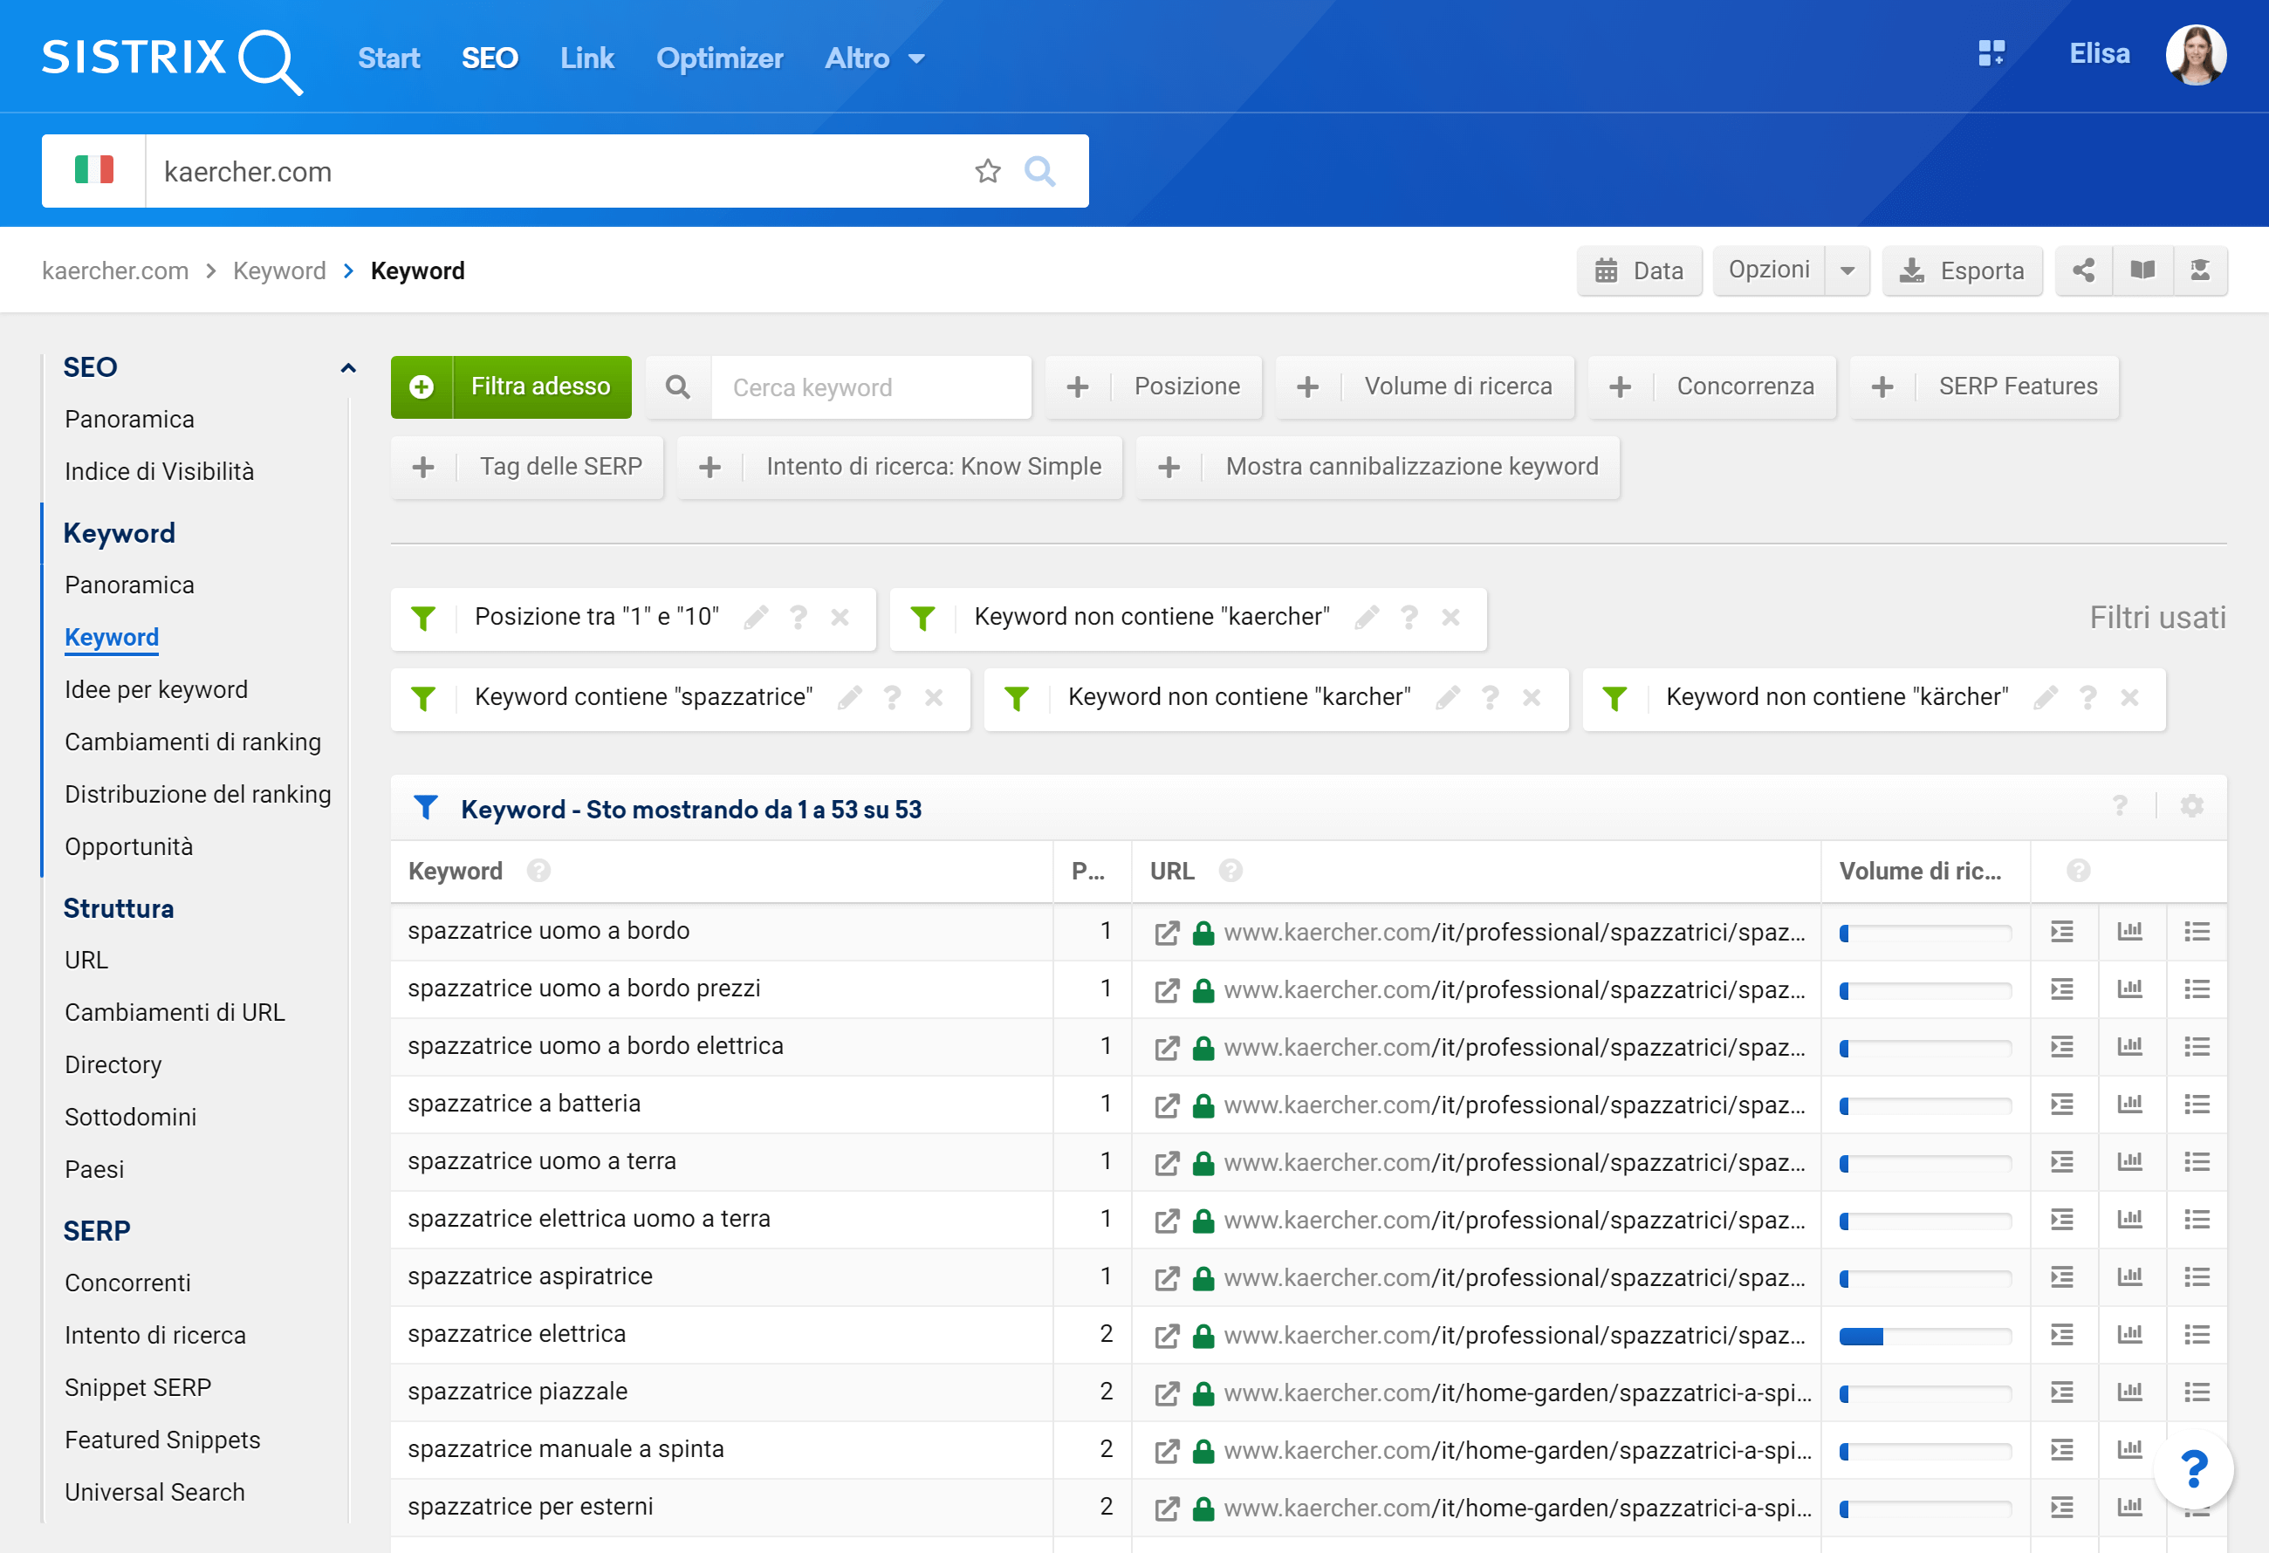Add a Concorrenza filter
This screenshot has width=2269, height=1553.
point(1711,387)
